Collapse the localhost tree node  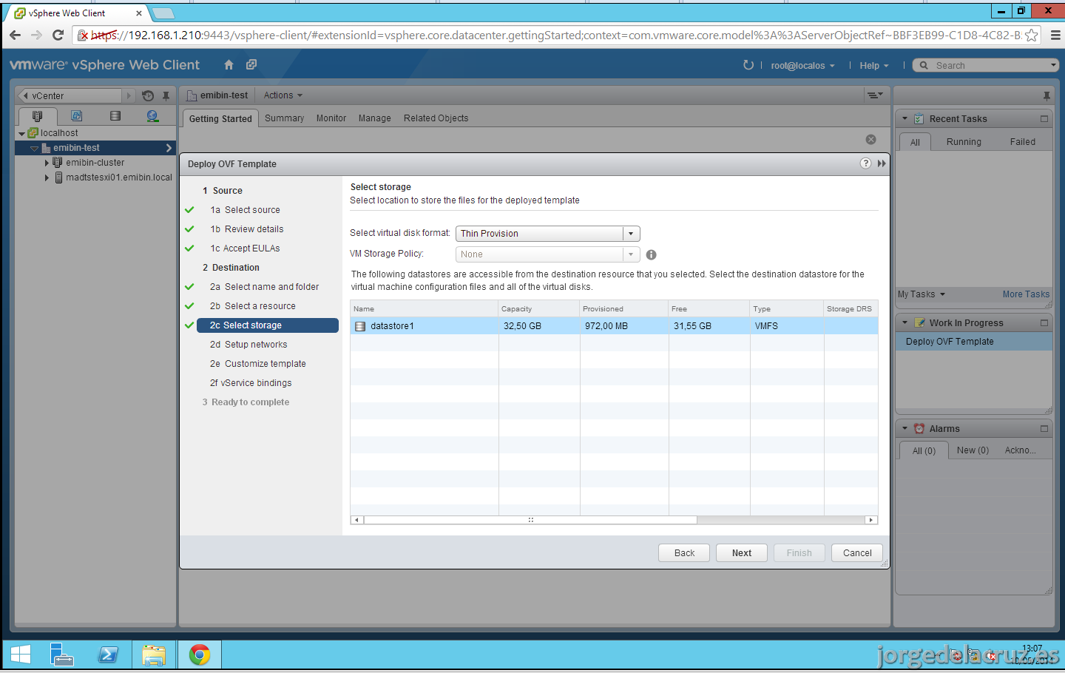tap(21, 134)
